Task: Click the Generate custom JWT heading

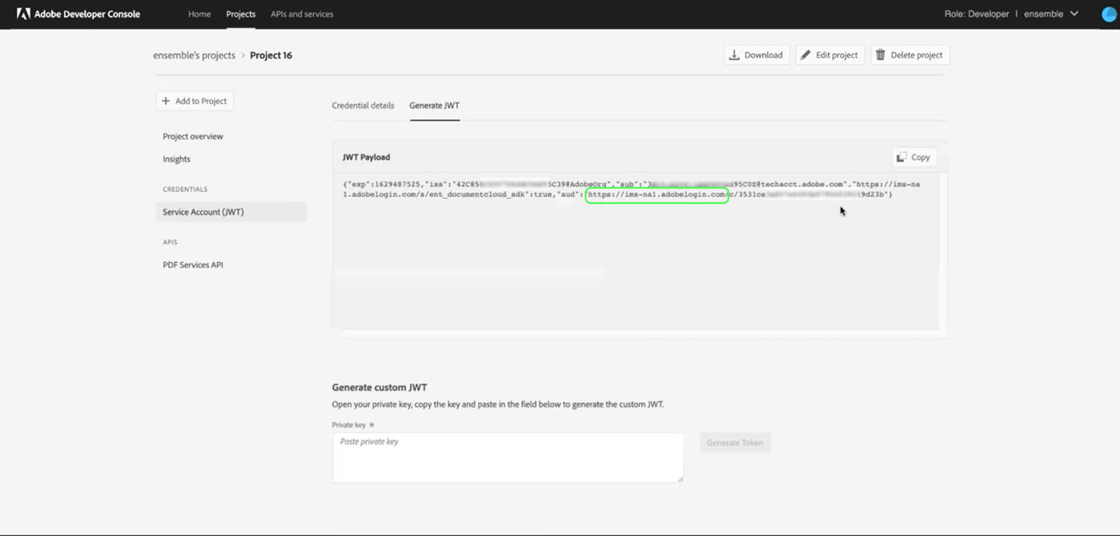Action: tap(379, 387)
